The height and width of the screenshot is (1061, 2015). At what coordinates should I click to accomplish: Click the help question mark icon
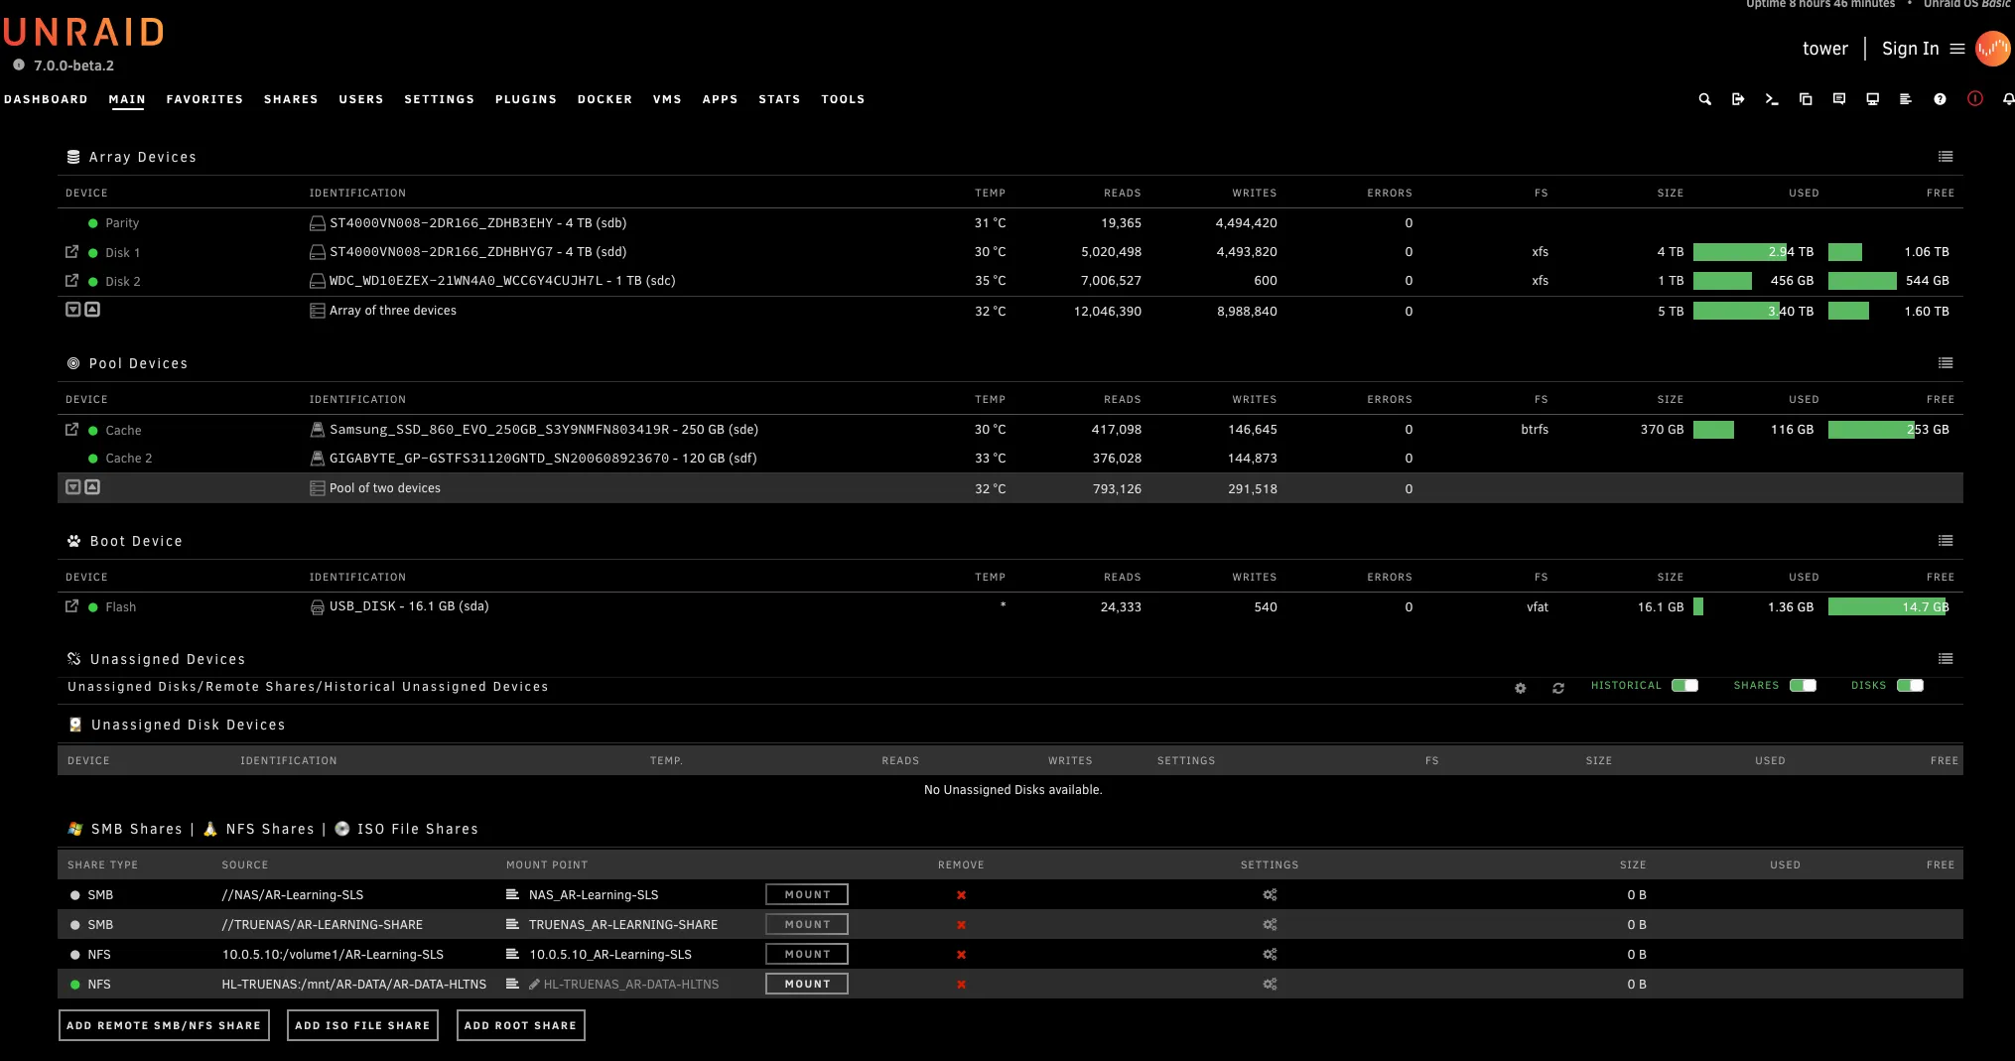click(1940, 99)
